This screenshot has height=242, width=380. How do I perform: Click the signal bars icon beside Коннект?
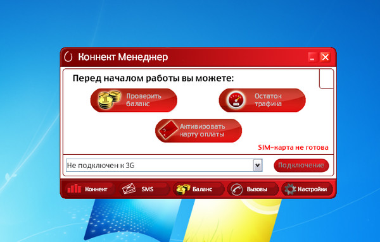point(74,188)
